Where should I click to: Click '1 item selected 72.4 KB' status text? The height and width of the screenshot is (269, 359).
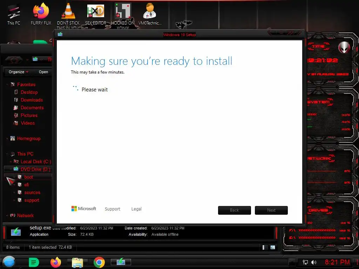pos(50,247)
